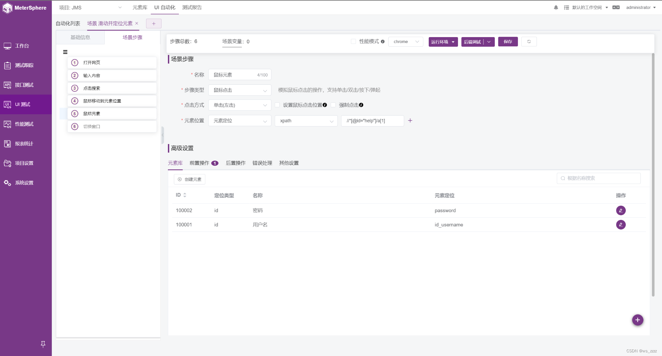Viewport: 662px width, 356px height.
Task: Click the 后端调试 button
Action: pos(472,42)
